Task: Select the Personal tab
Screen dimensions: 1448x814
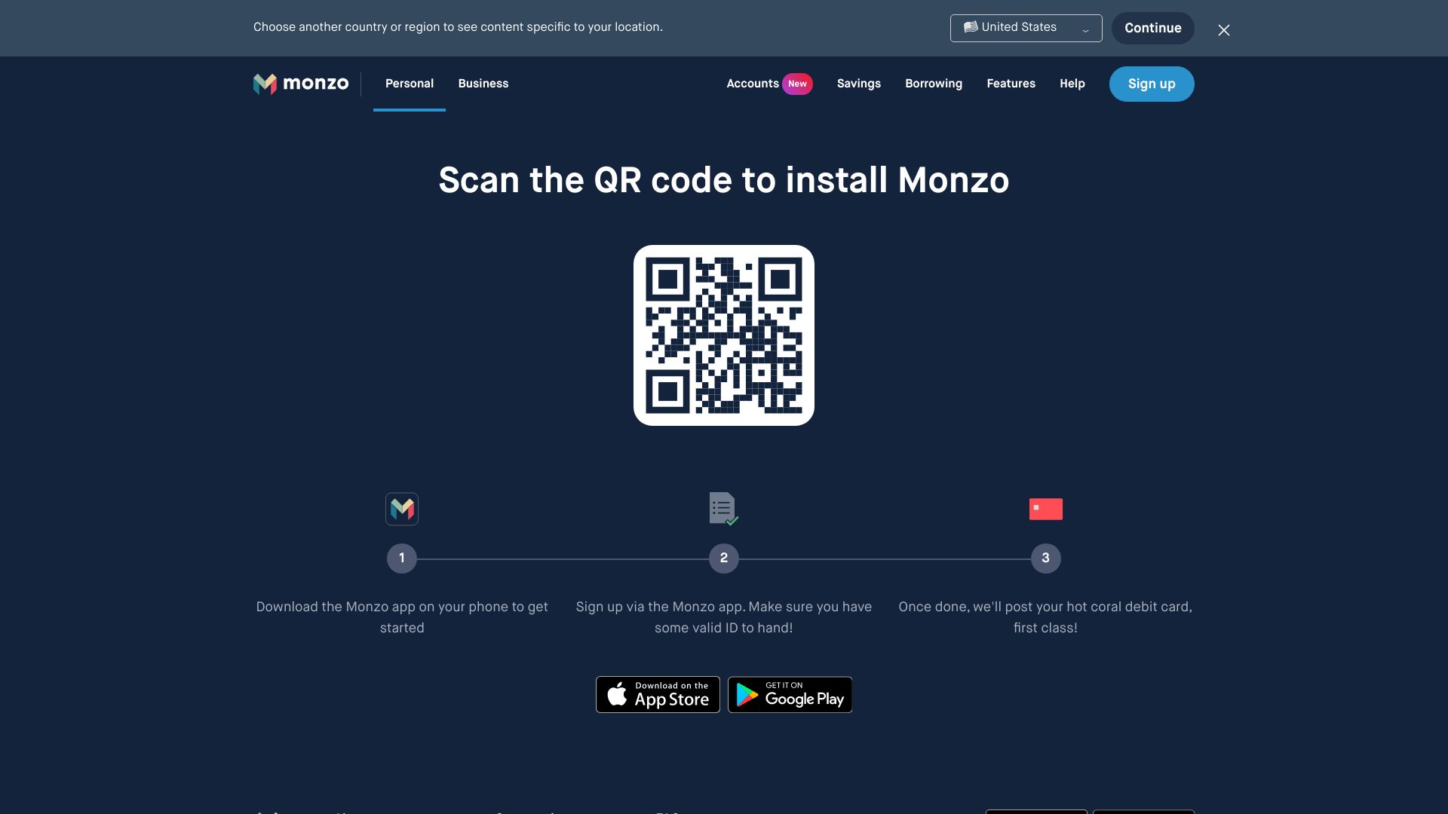Action: tap(410, 84)
